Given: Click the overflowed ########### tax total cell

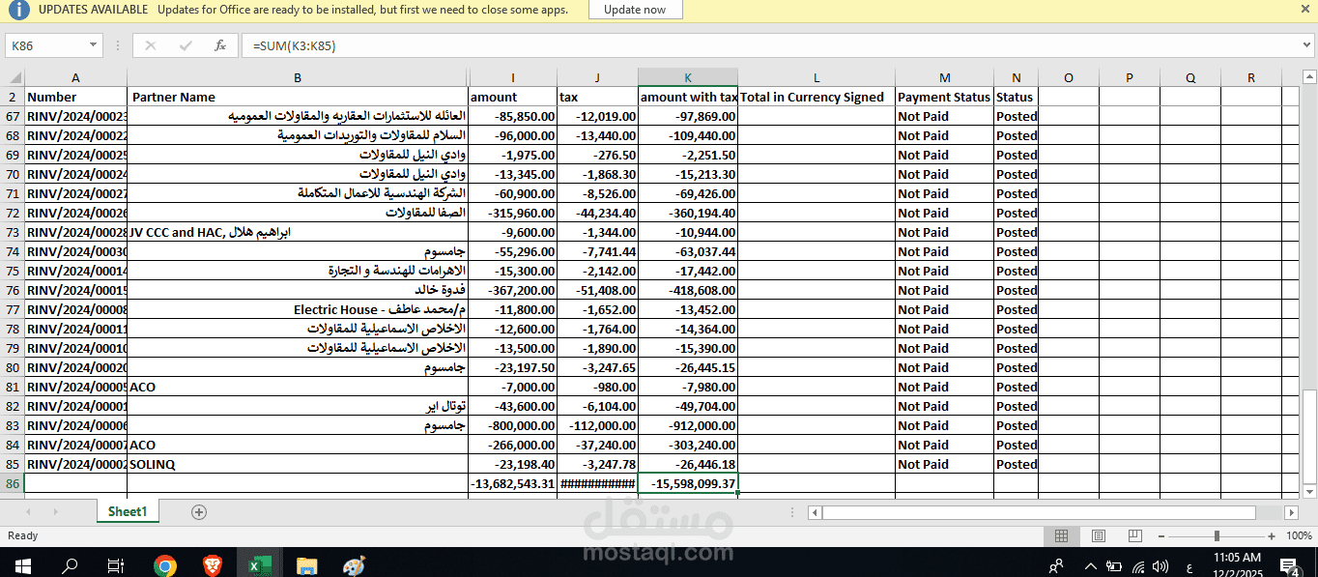Looking at the screenshot, I should (x=598, y=483).
